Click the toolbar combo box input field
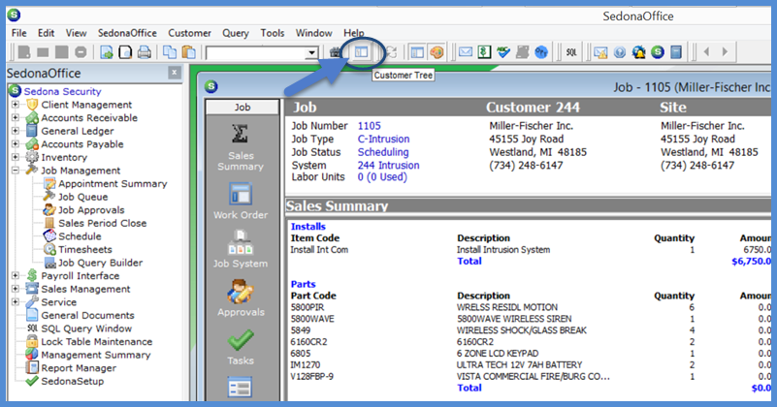Viewport: 777px width, 407px height. pos(256,52)
